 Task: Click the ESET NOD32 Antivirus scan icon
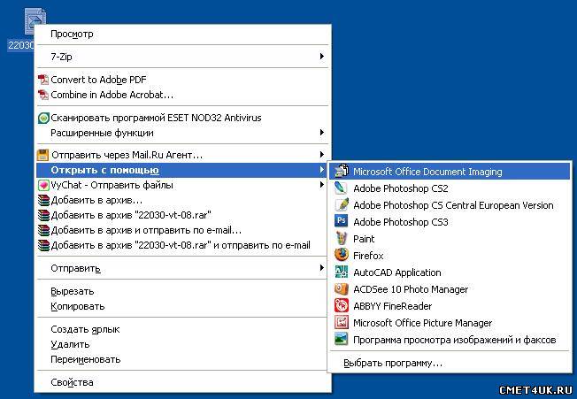click(x=43, y=118)
